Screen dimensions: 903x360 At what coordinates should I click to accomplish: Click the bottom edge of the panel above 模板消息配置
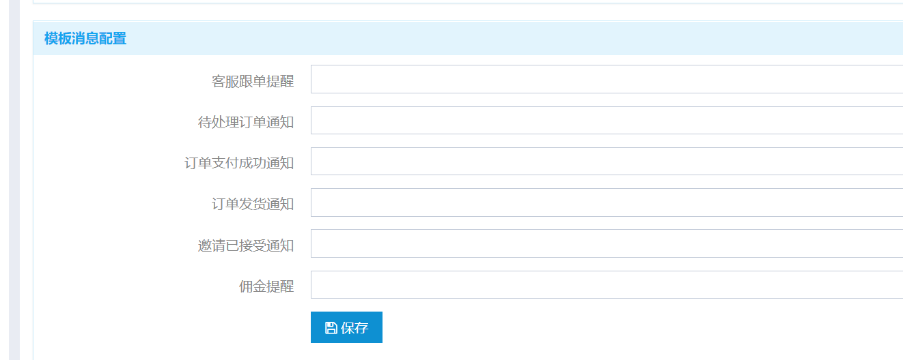[468, 3]
